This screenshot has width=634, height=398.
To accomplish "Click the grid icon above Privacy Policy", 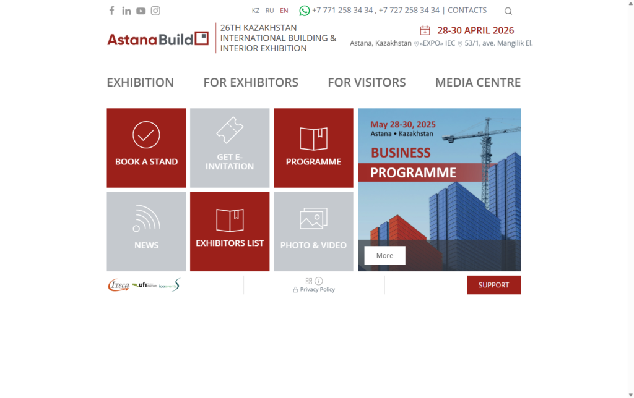I will 309,281.
